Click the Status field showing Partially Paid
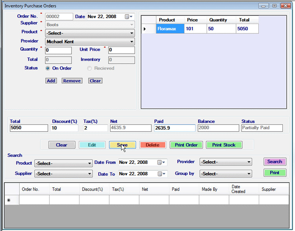Image resolution: width=295 pixels, height=231 pixels. [262, 128]
